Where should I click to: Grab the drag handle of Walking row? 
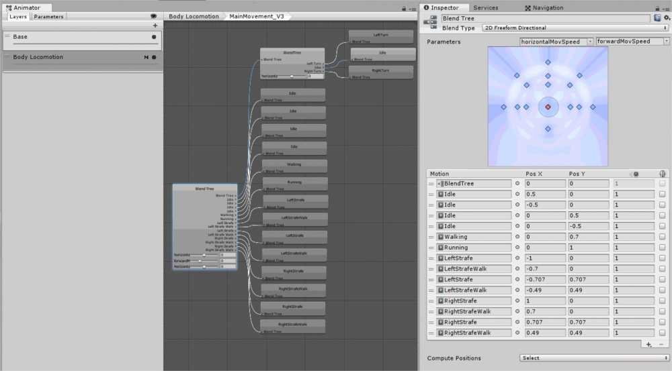click(x=431, y=237)
